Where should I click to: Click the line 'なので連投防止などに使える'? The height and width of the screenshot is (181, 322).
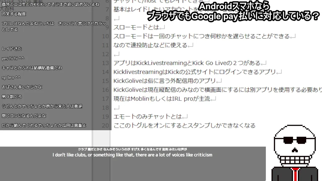[150, 45]
